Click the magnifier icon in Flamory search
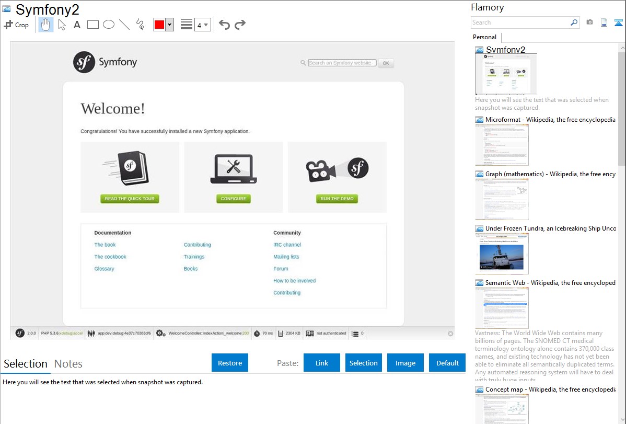This screenshot has width=626, height=424. click(574, 22)
